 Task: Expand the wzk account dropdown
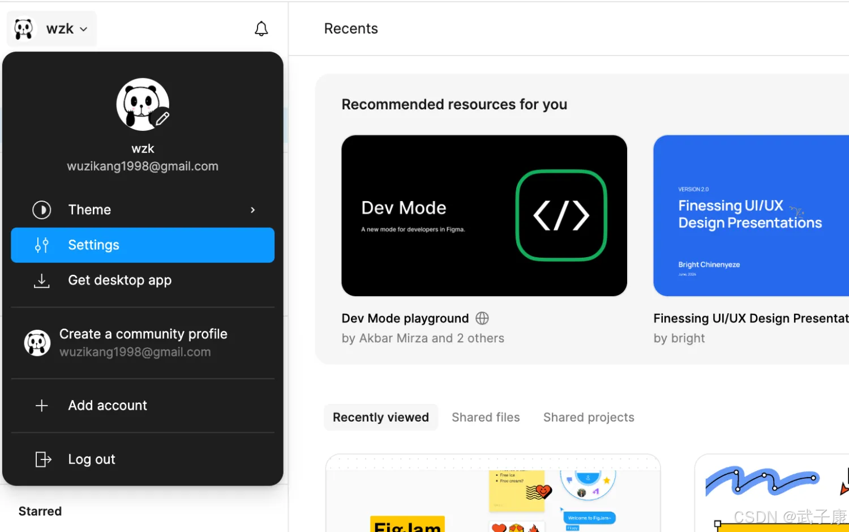point(52,29)
